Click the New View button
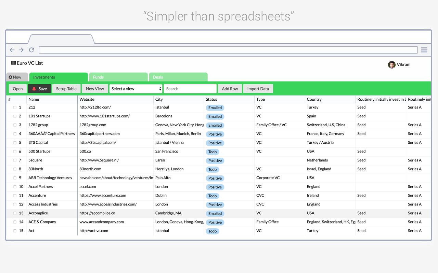The height and width of the screenshot is (273, 438). 95,89
